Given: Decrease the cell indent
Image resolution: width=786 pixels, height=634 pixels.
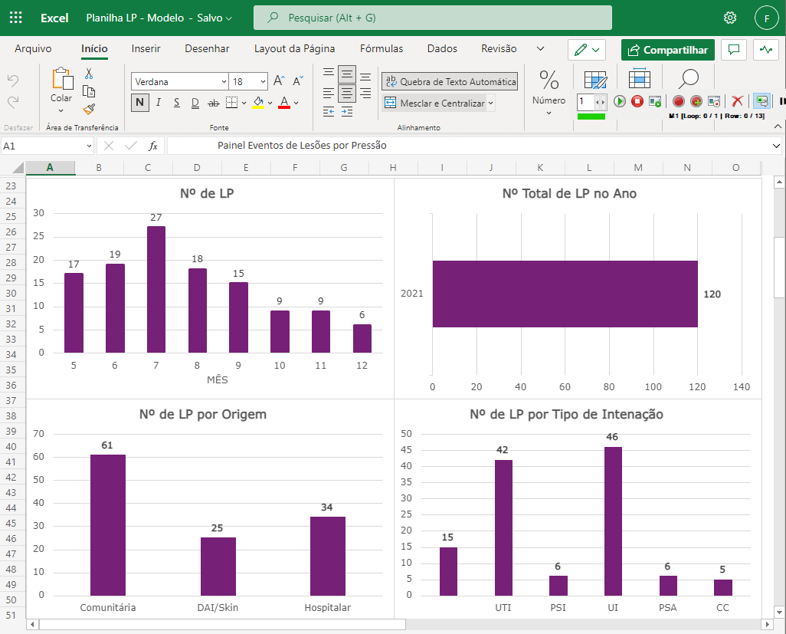Looking at the screenshot, I should 329,111.
